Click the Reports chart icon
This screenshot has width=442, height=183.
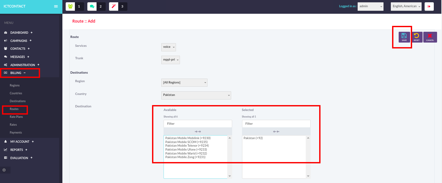coord(6,150)
